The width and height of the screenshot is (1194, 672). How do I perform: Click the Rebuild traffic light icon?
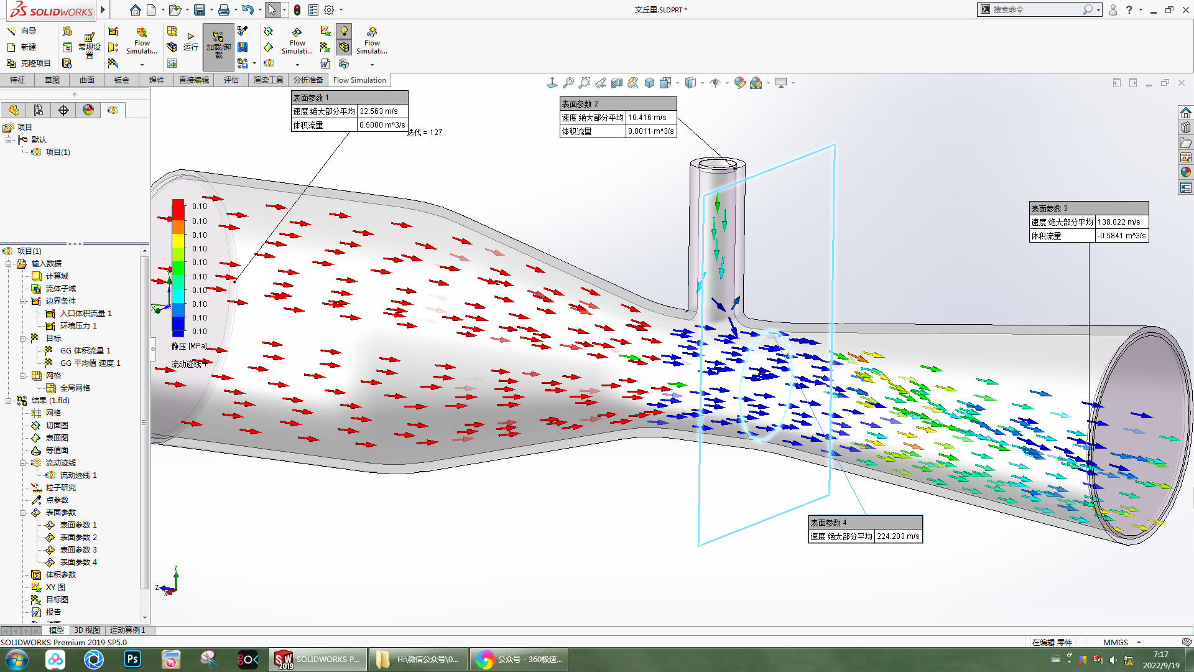coord(297,10)
